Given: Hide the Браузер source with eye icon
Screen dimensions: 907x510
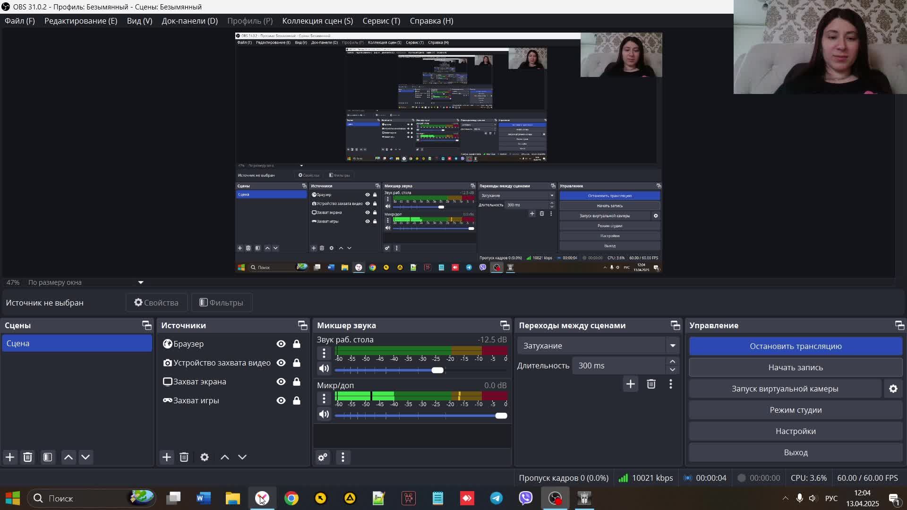Looking at the screenshot, I should [x=281, y=344].
